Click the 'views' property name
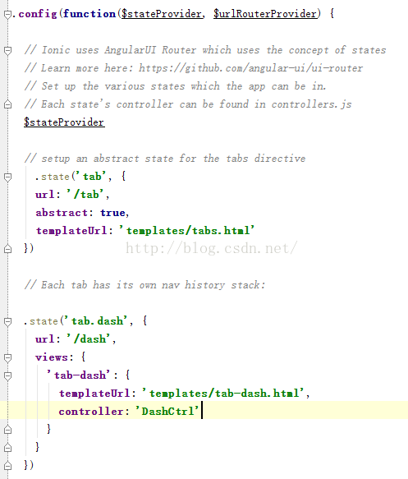 click(x=51, y=357)
